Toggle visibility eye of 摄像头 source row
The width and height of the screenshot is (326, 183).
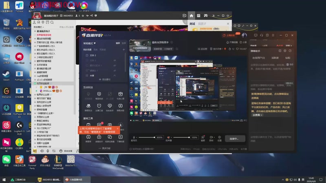(x=115, y=70)
